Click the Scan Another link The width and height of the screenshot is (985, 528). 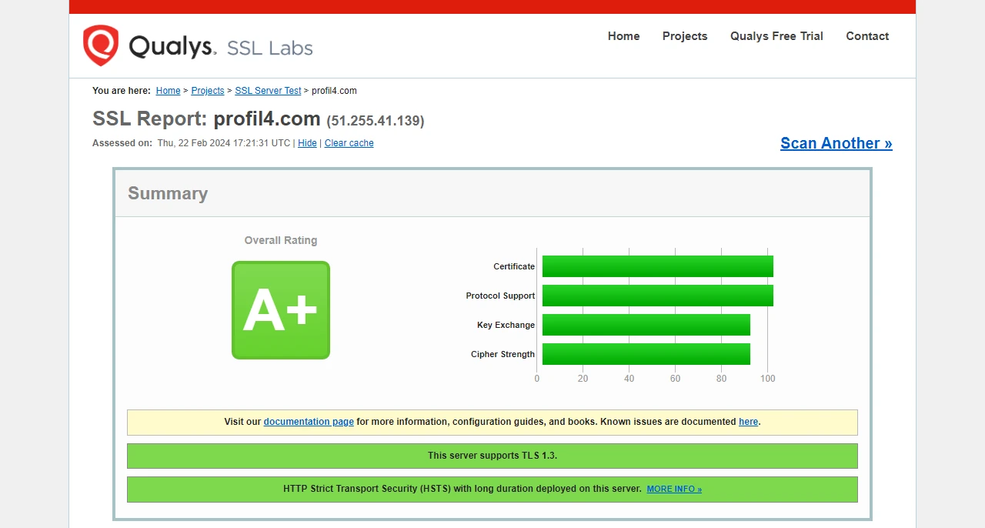point(836,143)
